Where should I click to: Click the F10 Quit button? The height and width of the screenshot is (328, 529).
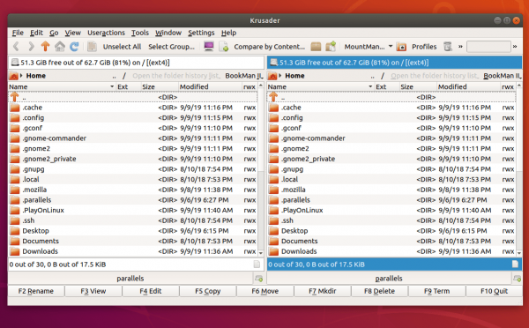(x=495, y=291)
